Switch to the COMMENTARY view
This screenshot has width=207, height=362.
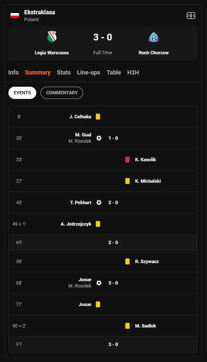coord(62,93)
